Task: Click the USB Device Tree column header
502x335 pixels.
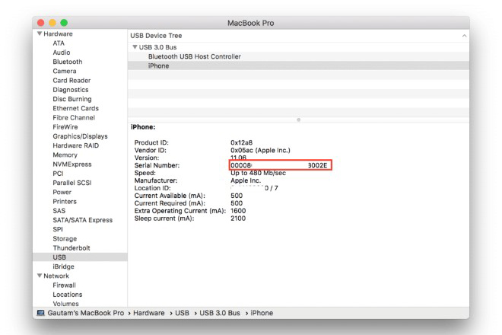Action: click(157, 36)
